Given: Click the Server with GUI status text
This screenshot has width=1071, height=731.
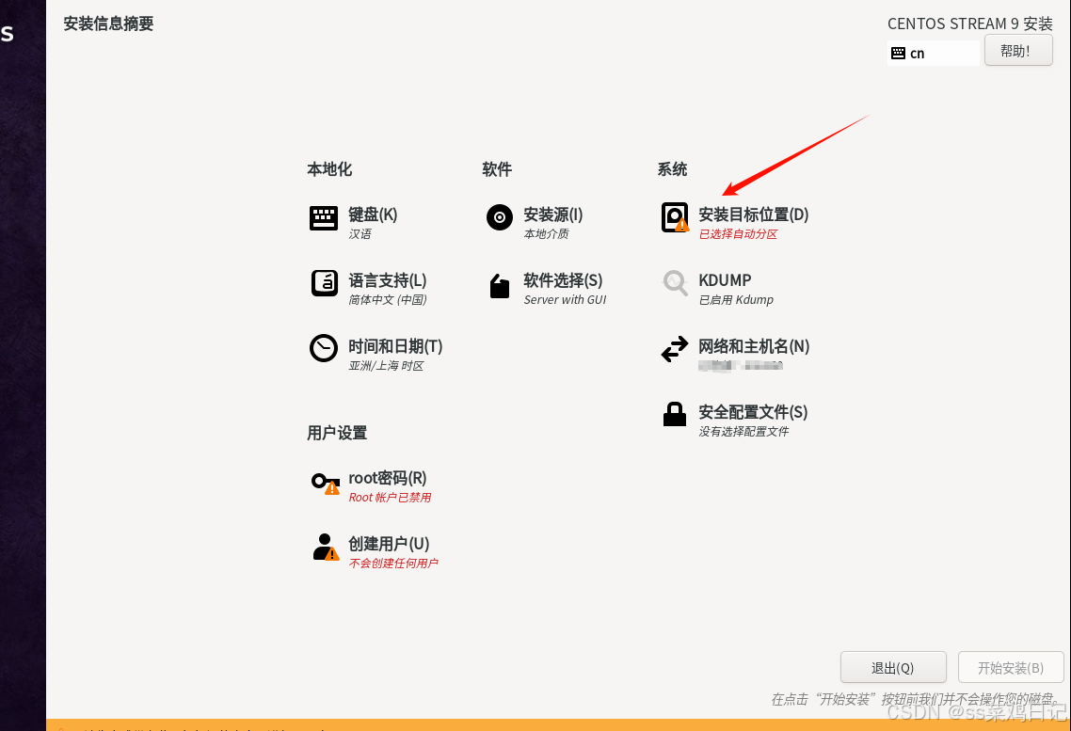Looking at the screenshot, I should tap(565, 299).
